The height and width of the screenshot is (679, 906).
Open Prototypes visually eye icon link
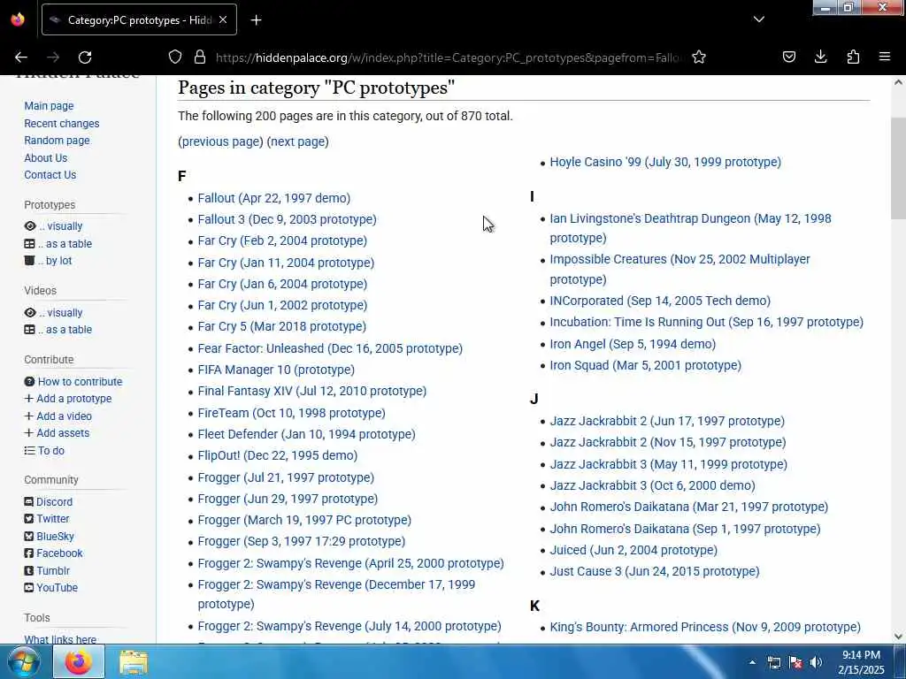pos(53,226)
